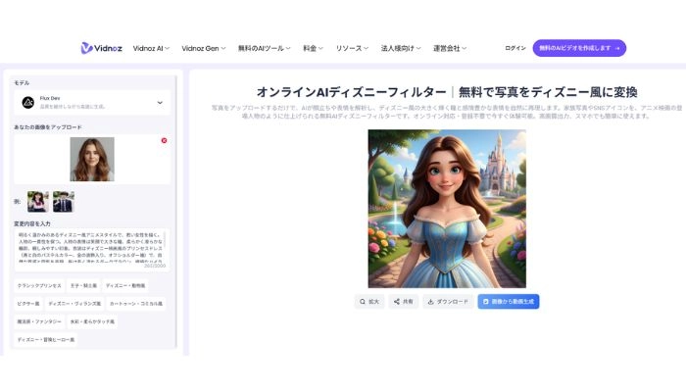Choose the 魔法系・ファンタジー style preset

coord(39,321)
